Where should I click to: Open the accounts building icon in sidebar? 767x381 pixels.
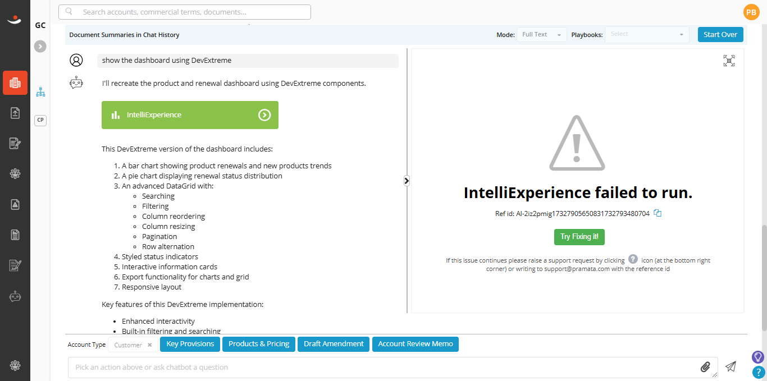(x=15, y=82)
